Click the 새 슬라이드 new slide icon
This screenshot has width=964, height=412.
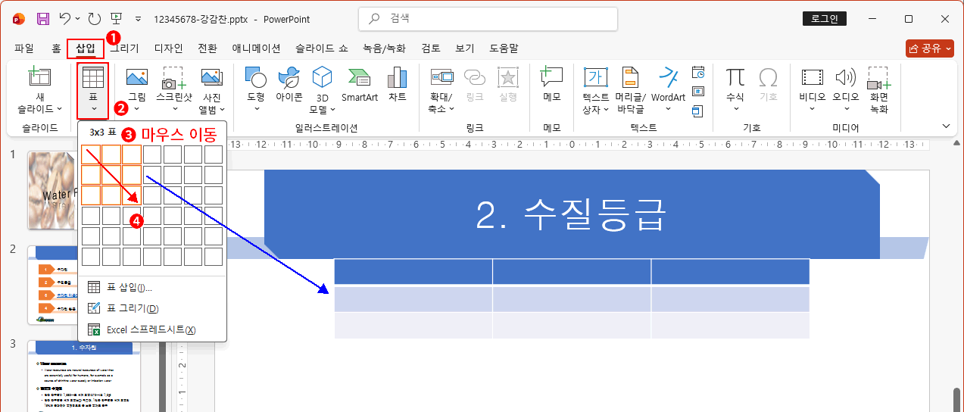click(x=39, y=77)
